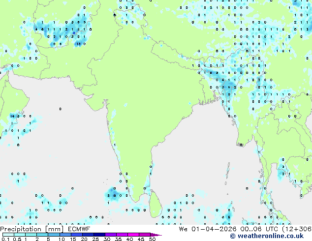The image size is (312, 241).
Task: Click the '01-04-2026' date text
Action: 214,229
